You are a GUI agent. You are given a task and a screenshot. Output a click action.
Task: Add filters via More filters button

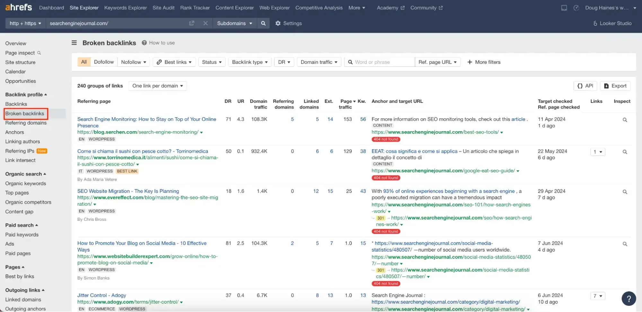[484, 62]
